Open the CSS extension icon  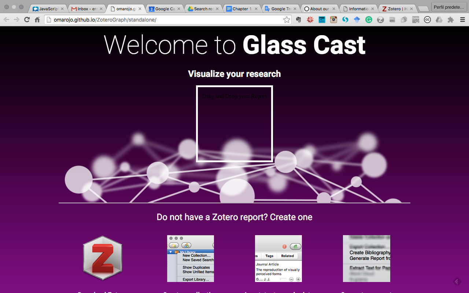322,20
